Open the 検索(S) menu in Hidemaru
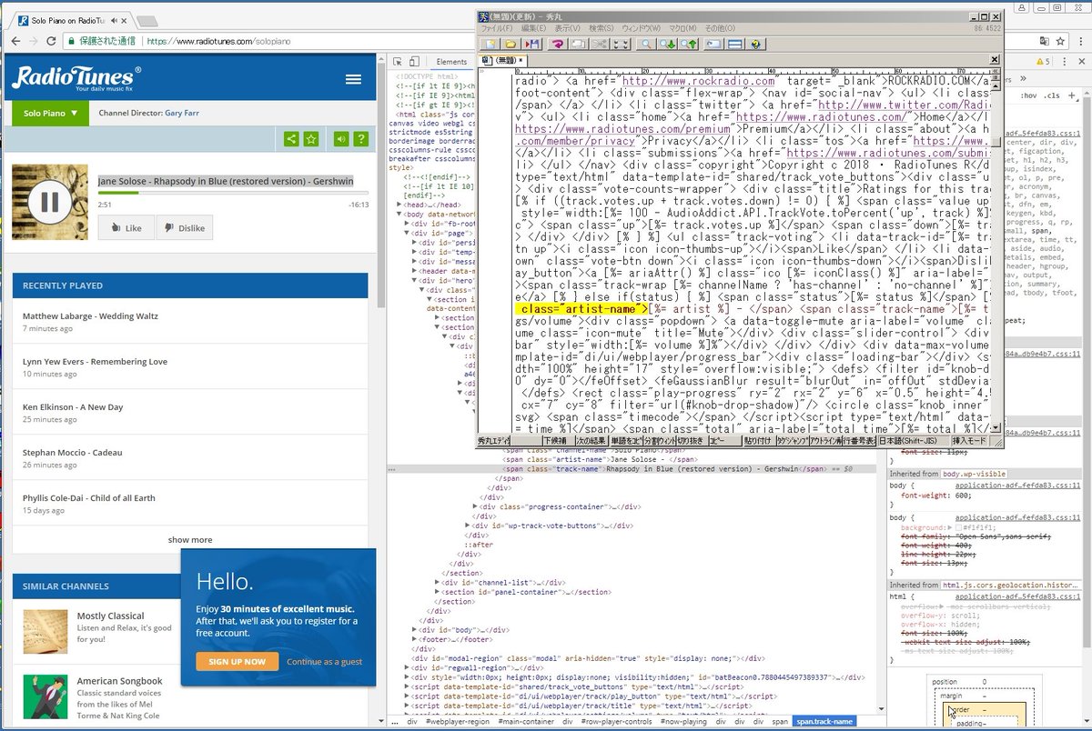Image resolution: width=1092 pixels, height=731 pixels. 602,28
